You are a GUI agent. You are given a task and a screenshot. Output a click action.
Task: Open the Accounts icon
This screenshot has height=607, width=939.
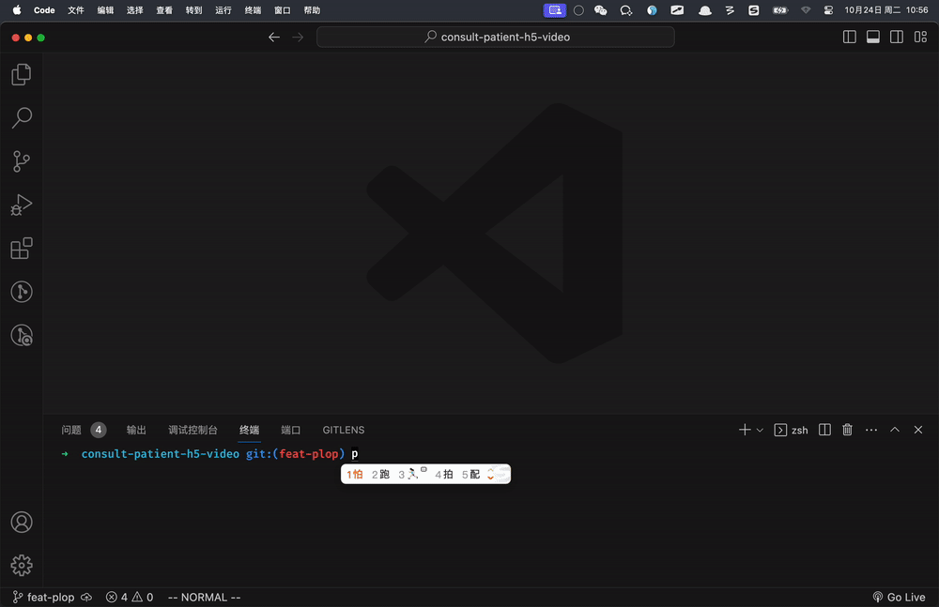click(x=21, y=523)
